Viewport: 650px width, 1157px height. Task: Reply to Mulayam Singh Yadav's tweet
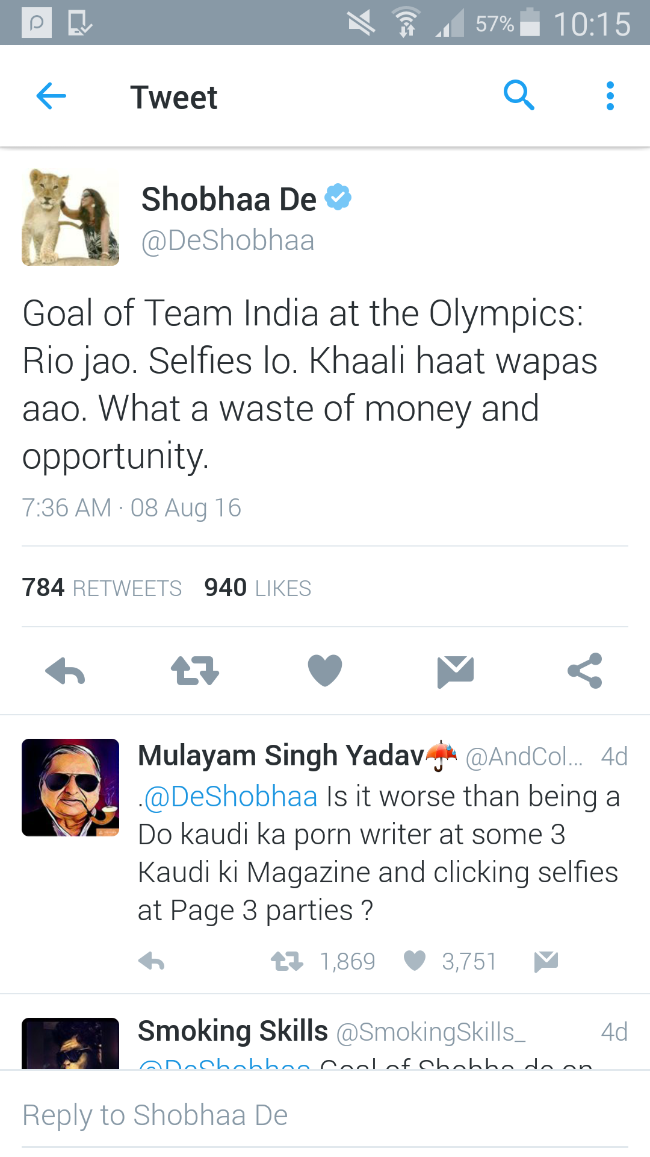tap(151, 961)
